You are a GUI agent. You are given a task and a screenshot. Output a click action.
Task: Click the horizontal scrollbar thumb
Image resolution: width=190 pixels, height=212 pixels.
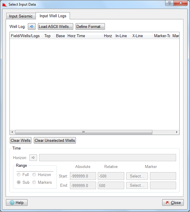click(84, 132)
